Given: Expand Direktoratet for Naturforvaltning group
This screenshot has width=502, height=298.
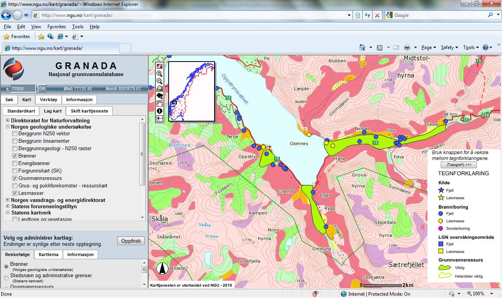Looking at the screenshot, I should click(x=8, y=120).
